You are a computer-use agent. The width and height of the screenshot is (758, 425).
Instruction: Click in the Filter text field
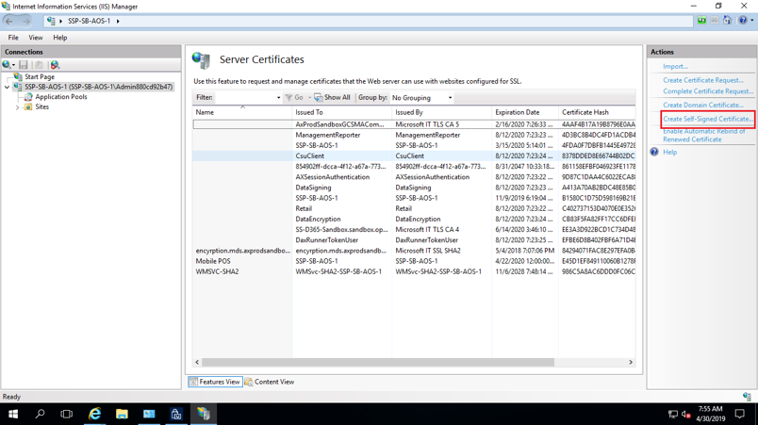tap(244, 98)
